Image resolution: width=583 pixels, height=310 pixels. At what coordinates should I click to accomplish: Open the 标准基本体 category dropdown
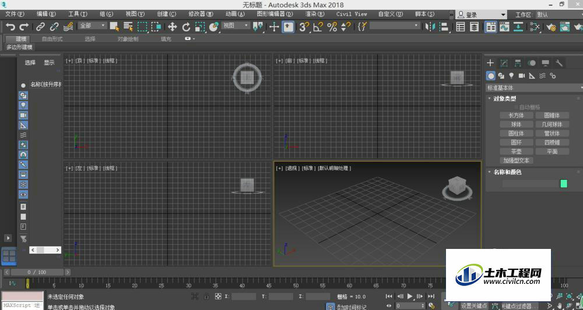tap(534, 88)
